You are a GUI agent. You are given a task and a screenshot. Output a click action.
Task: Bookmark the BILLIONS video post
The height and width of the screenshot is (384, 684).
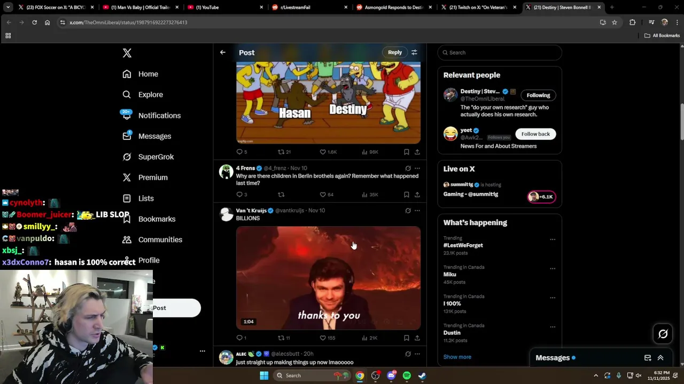click(x=406, y=338)
